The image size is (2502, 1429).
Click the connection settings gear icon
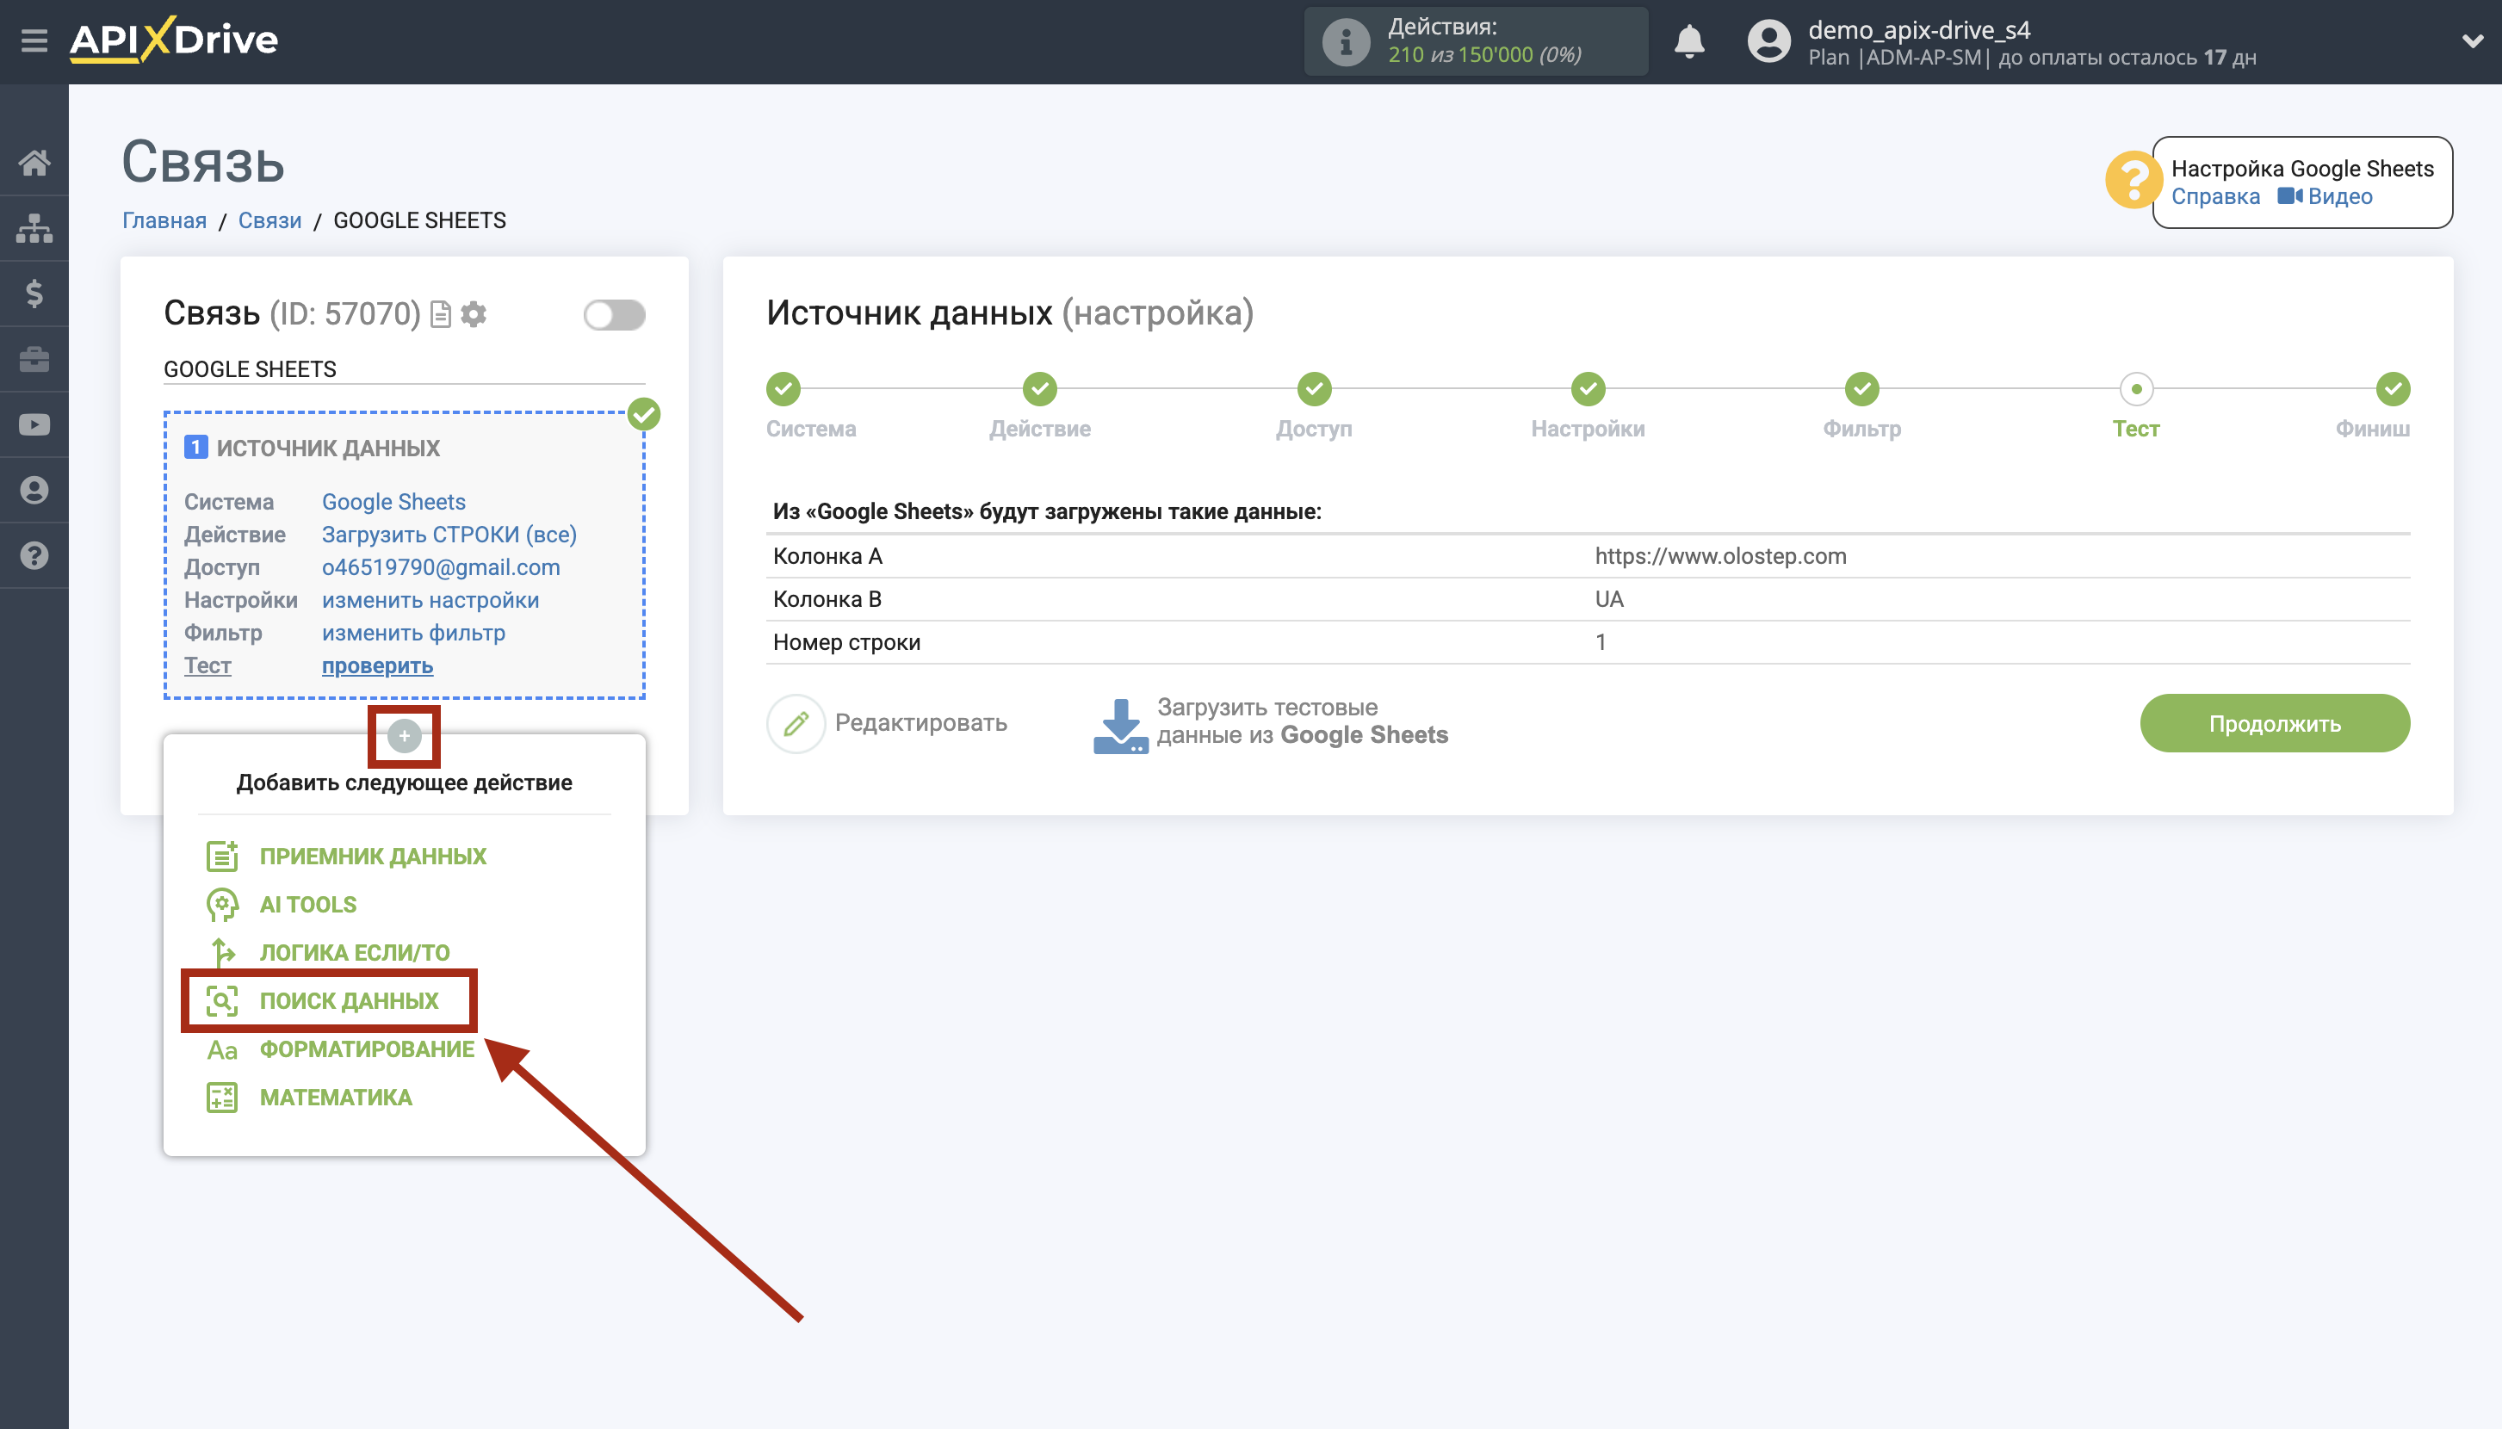coord(474,314)
